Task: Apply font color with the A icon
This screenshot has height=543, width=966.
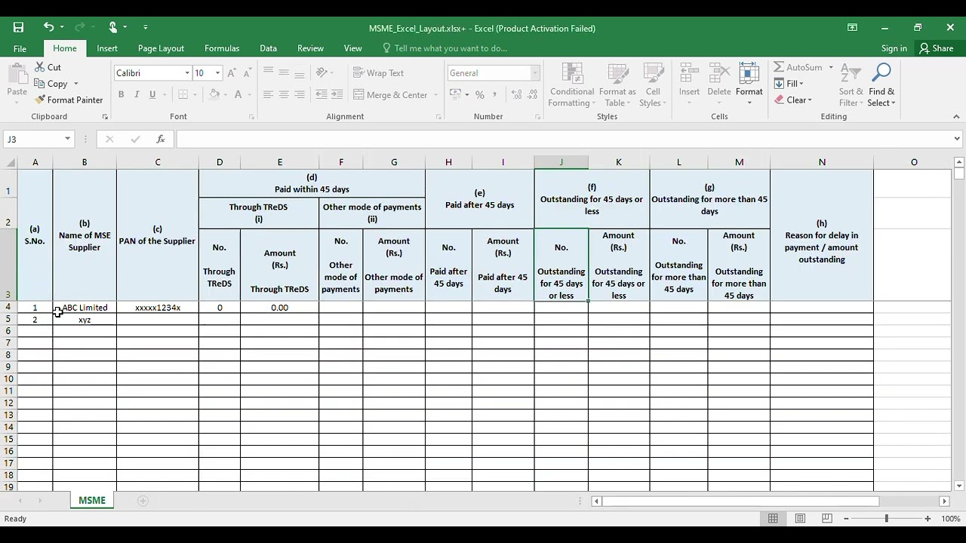Action: [x=238, y=94]
